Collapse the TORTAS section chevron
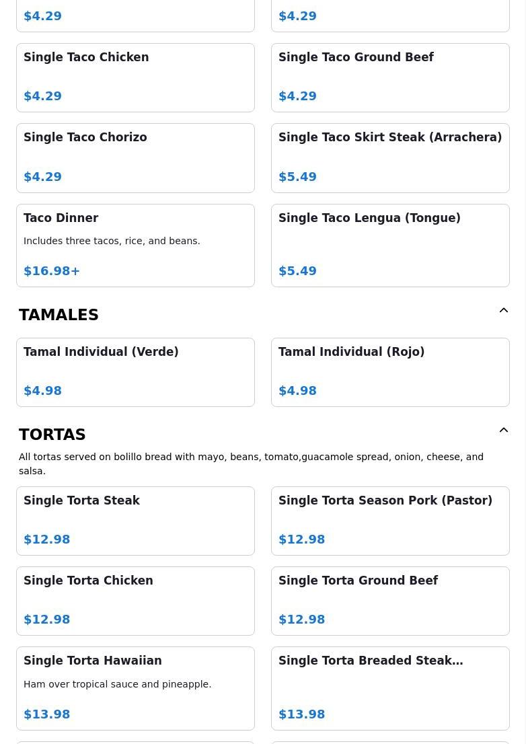 pos(503,431)
